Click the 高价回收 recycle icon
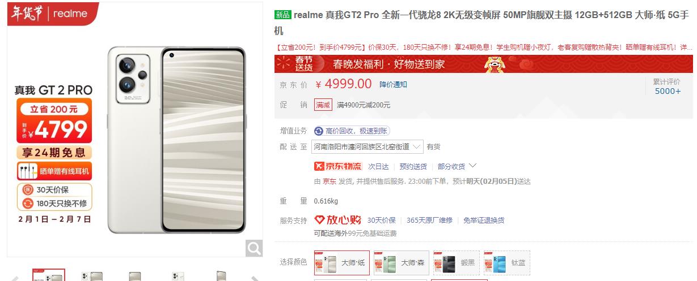This screenshot has height=281, width=697. click(x=319, y=131)
